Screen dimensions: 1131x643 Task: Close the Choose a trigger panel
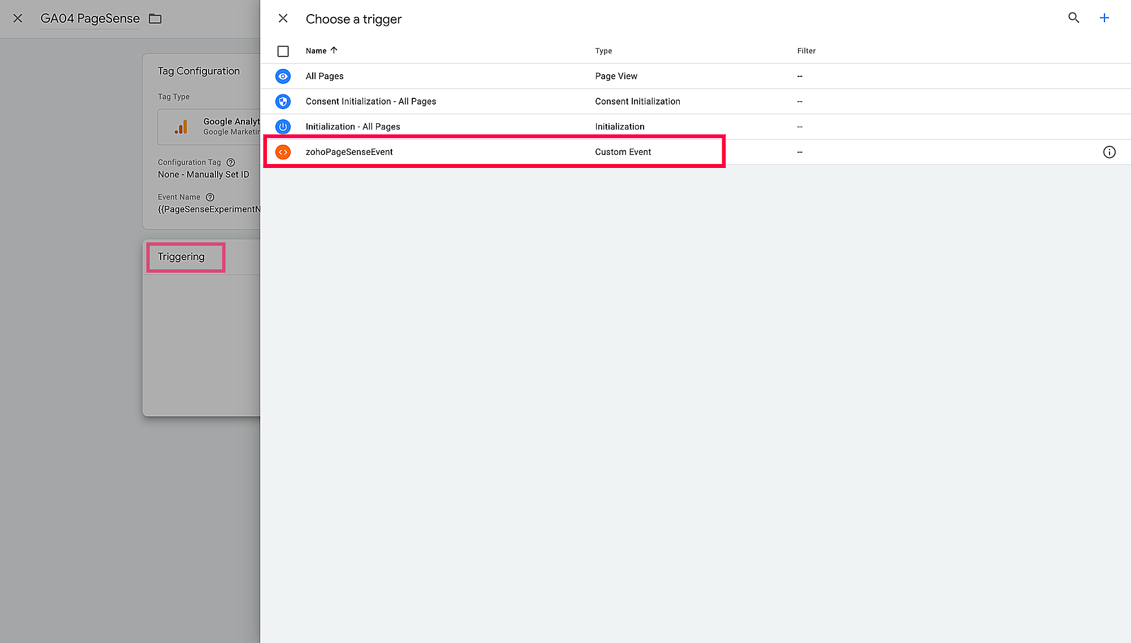pyautogui.click(x=283, y=19)
